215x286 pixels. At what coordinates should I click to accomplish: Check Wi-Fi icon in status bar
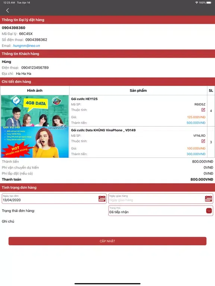197,3
